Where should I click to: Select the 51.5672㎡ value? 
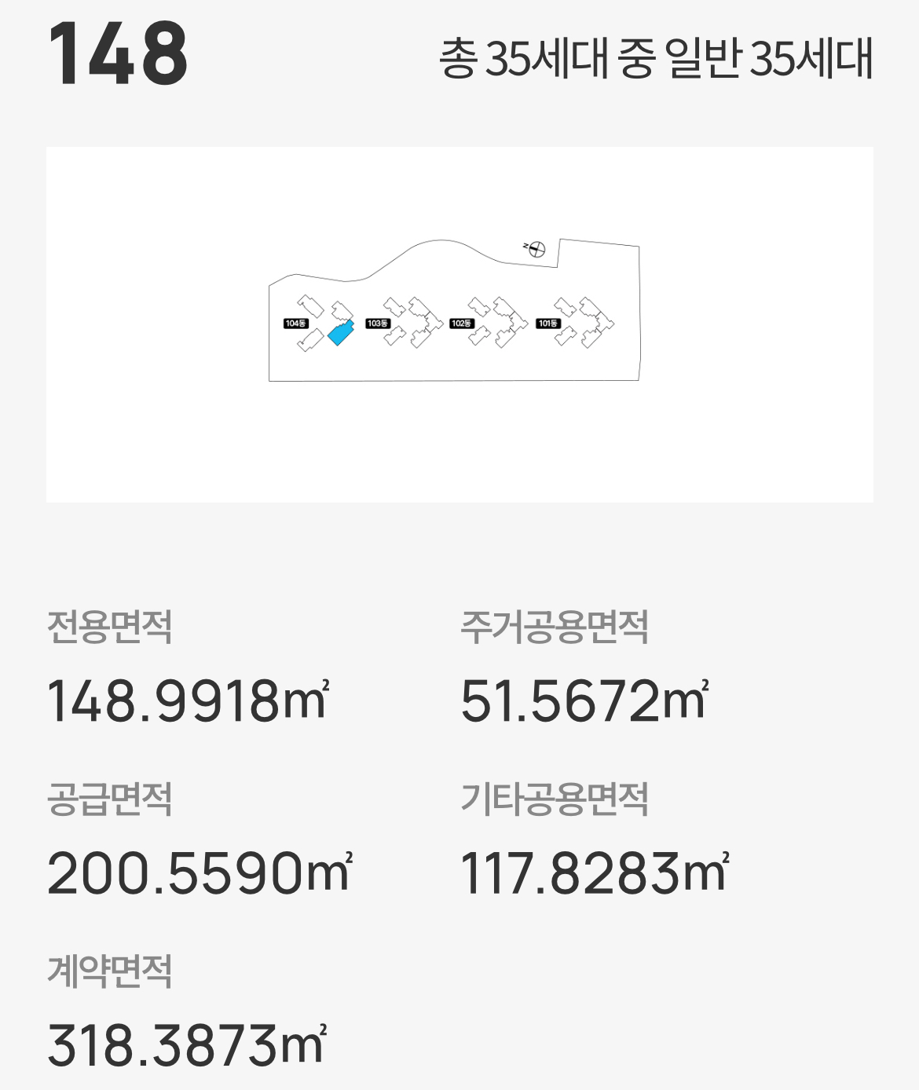click(584, 700)
